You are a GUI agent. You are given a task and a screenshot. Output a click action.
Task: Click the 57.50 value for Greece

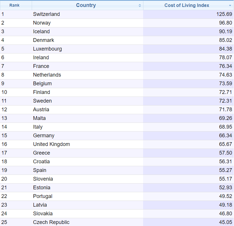click(225, 153)
